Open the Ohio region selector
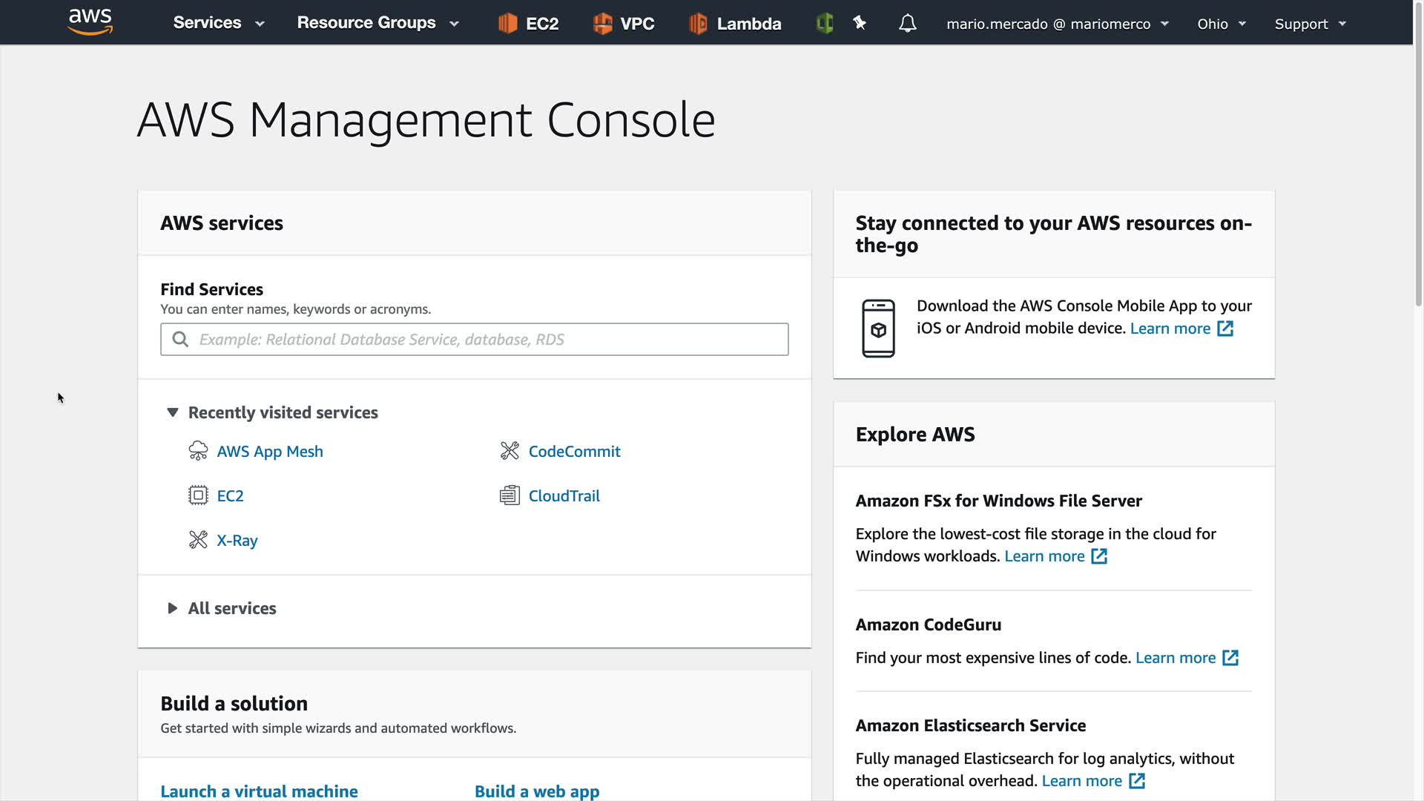 (1221, 24)
